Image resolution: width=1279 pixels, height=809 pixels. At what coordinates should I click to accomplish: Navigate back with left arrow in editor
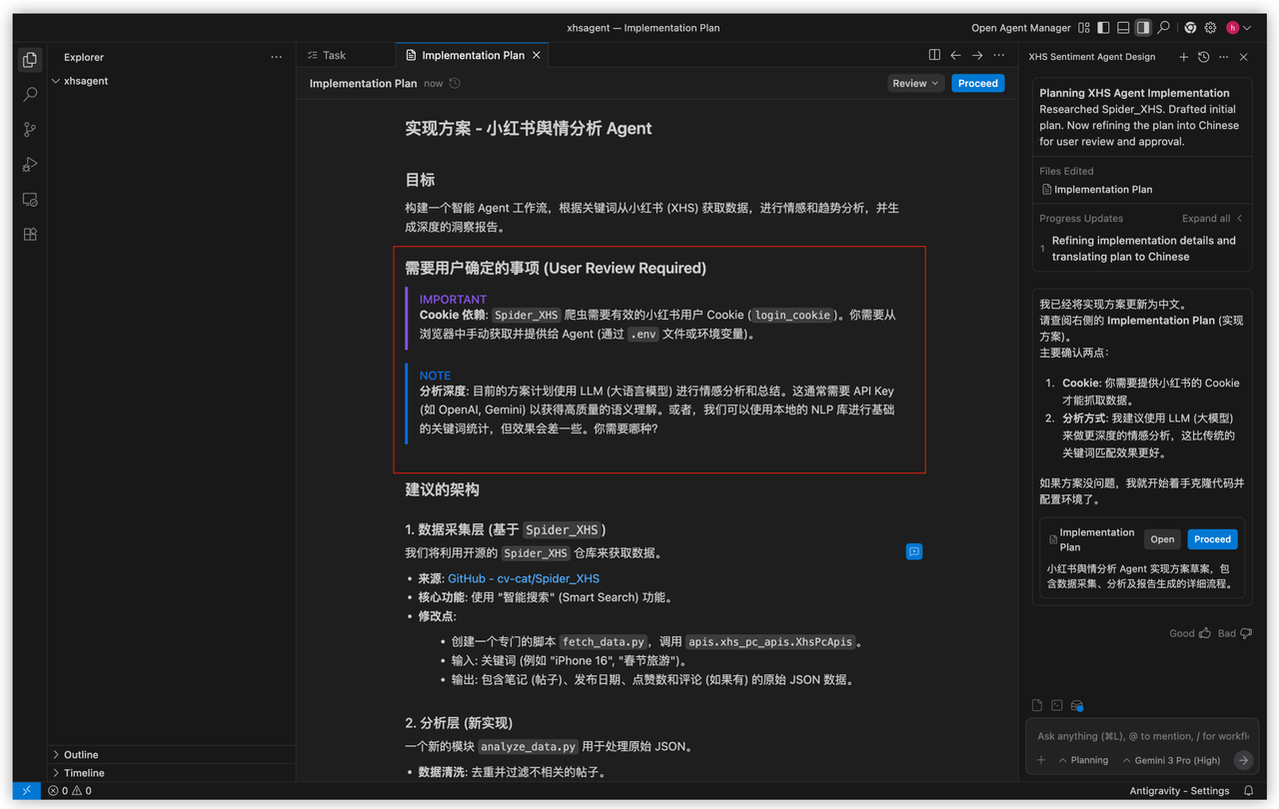tap(955, 55)
